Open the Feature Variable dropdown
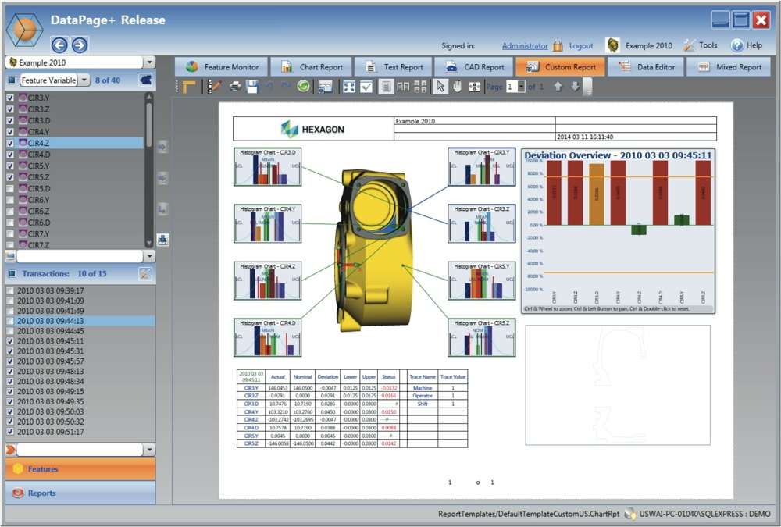781x527 pixels. click(x=84, y=80)
